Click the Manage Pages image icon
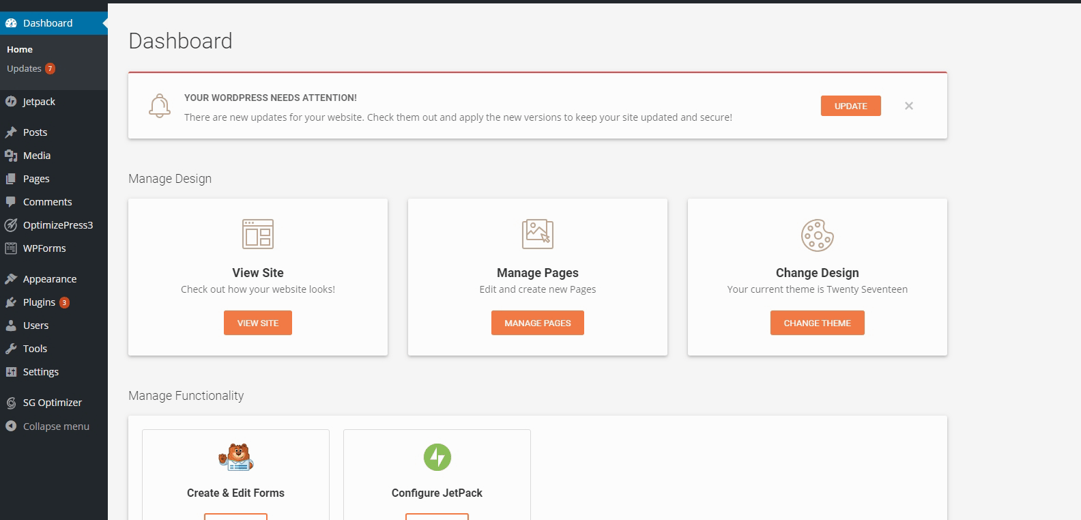Viewport: 1081px width, 520px height. [x=538, y=234]
